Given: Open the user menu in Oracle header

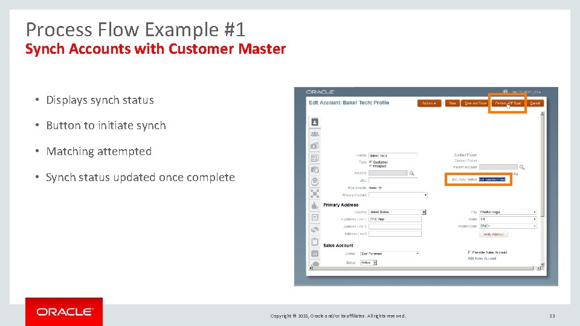Looking at the screenshot, I should 526,92.
